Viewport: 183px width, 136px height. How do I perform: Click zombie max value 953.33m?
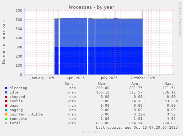[x=170, y=101]
